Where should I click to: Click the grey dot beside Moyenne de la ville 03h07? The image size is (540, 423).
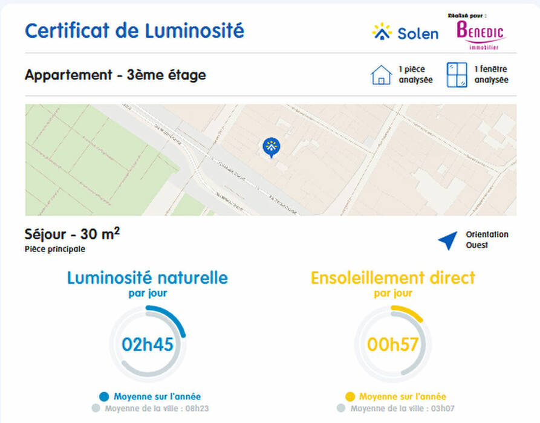pos(342,408)
